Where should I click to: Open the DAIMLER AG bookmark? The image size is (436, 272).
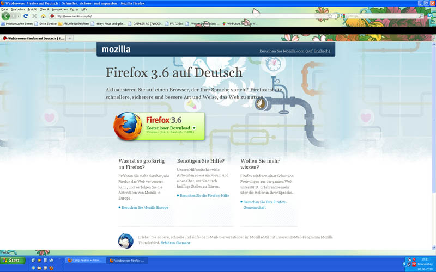[145, 24]
